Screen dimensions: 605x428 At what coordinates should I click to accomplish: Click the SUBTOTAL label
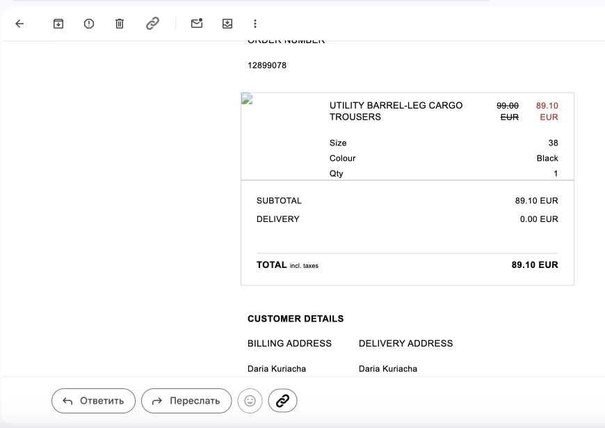pos(279,201)
